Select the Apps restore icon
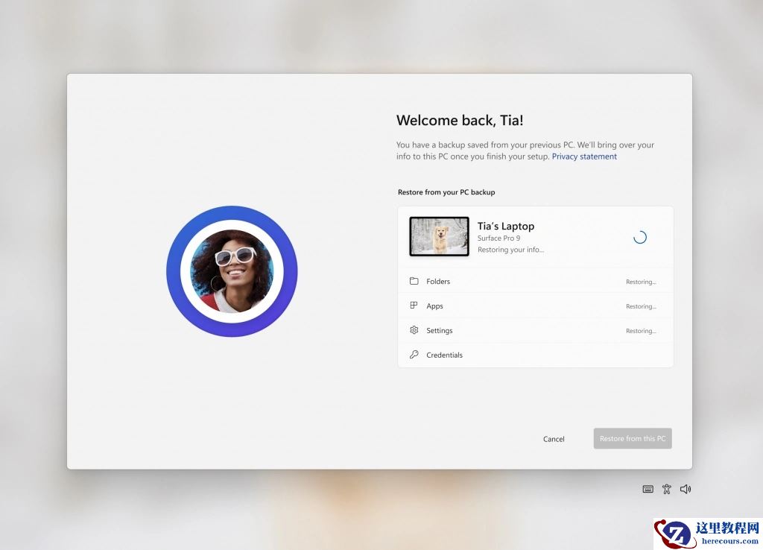The image size is (763, 550). (414, 306)
